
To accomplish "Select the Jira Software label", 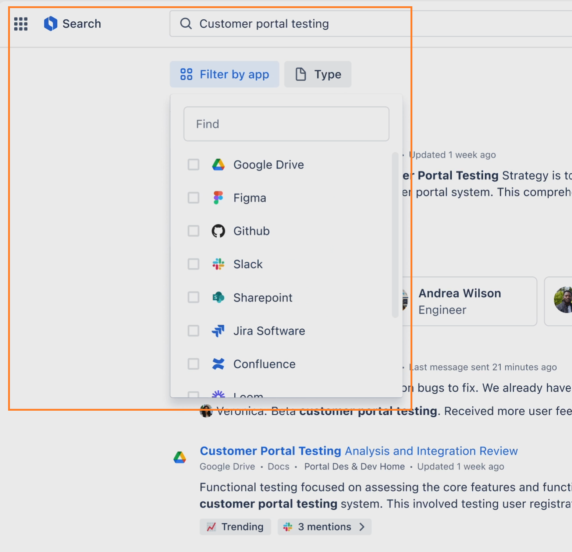I will [269, 331].
